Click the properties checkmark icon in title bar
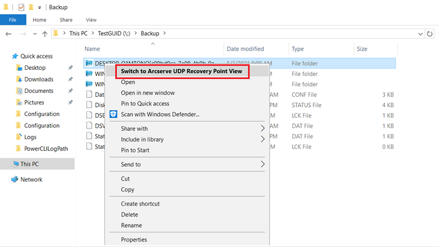Screen dimensions: 439x247 tap(21, 7)
